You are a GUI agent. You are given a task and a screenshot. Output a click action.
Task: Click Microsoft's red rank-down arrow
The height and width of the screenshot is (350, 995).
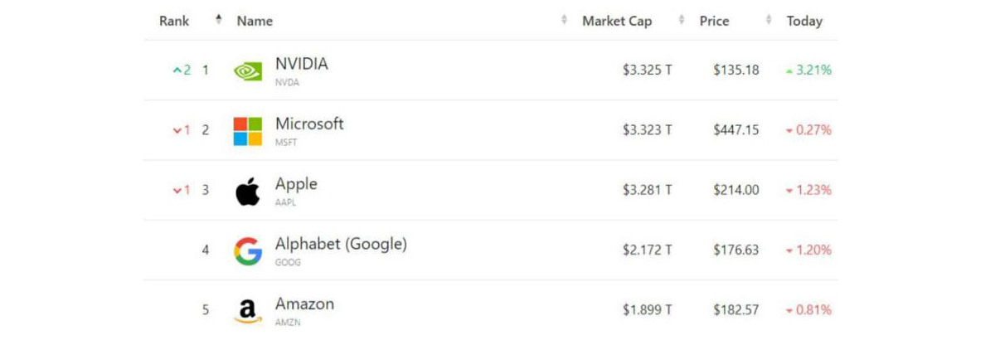177,130
